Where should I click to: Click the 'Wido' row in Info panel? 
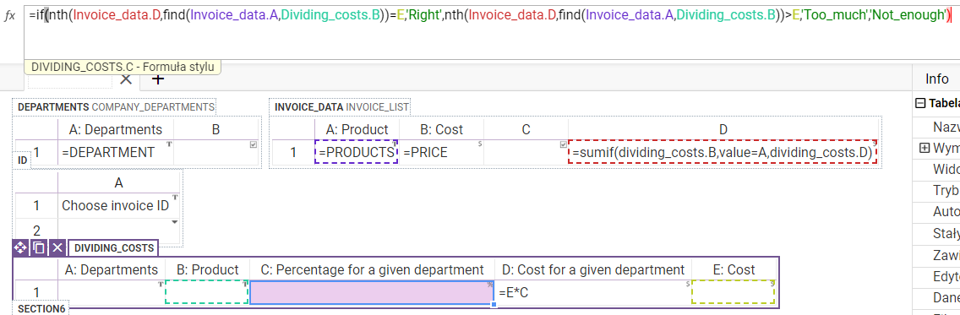pyautogui.click(x=936, y=169)
